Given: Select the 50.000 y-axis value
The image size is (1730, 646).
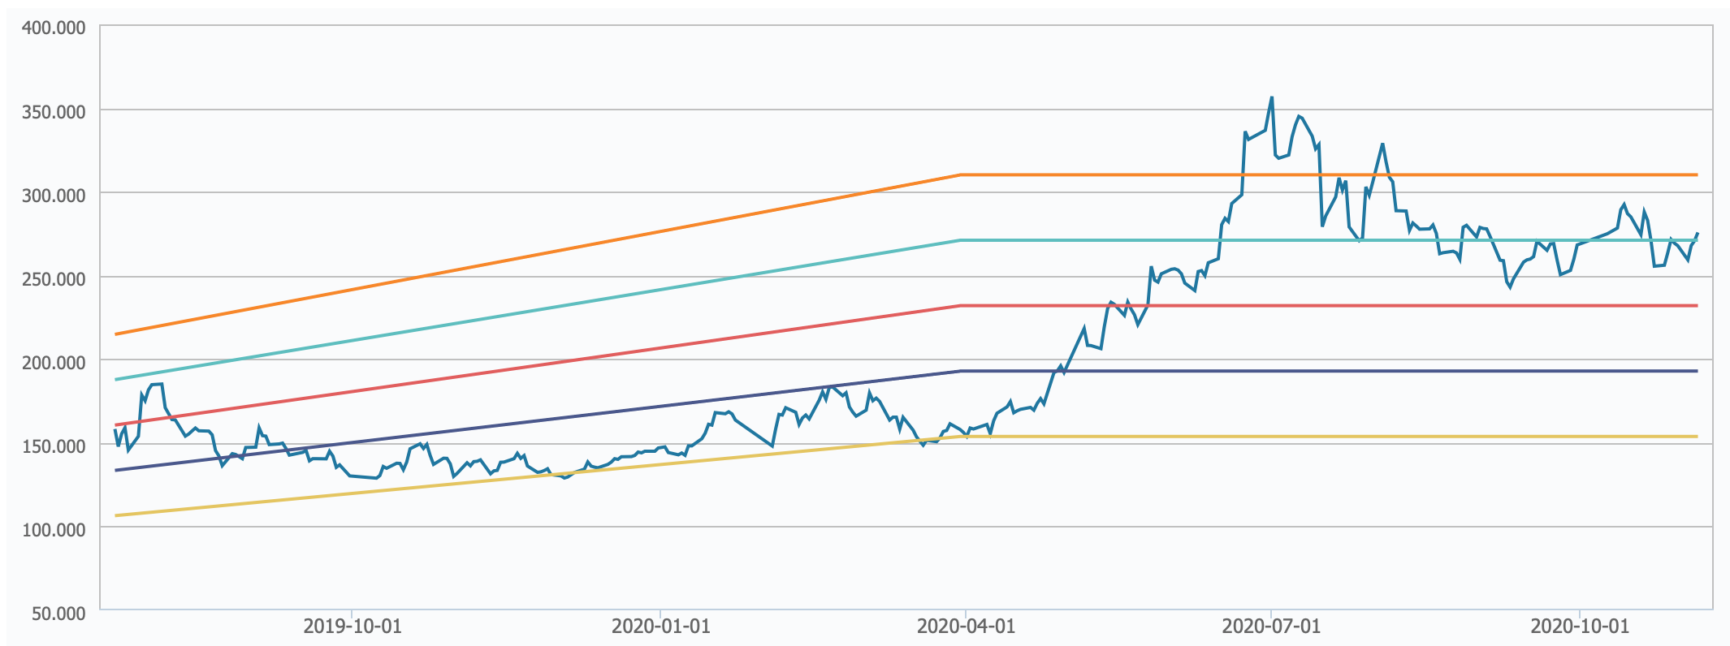Looking at the screenshot, I should coord(57,614).
